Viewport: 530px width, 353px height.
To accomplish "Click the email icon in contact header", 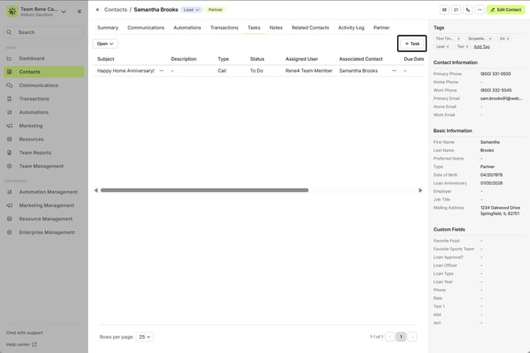I will click(x=445, y=9).
